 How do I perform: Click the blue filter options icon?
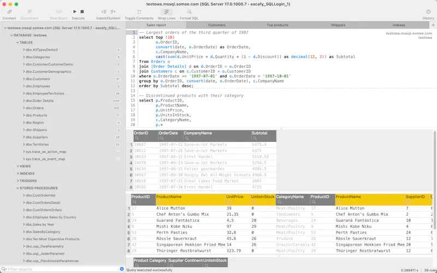coord(122,269)
